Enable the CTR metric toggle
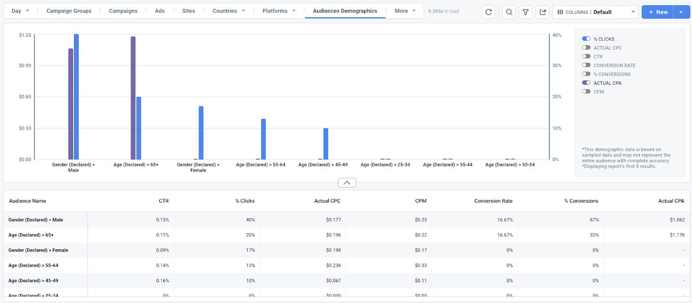Screen dimensions: 692x303 tap(586, 56)
